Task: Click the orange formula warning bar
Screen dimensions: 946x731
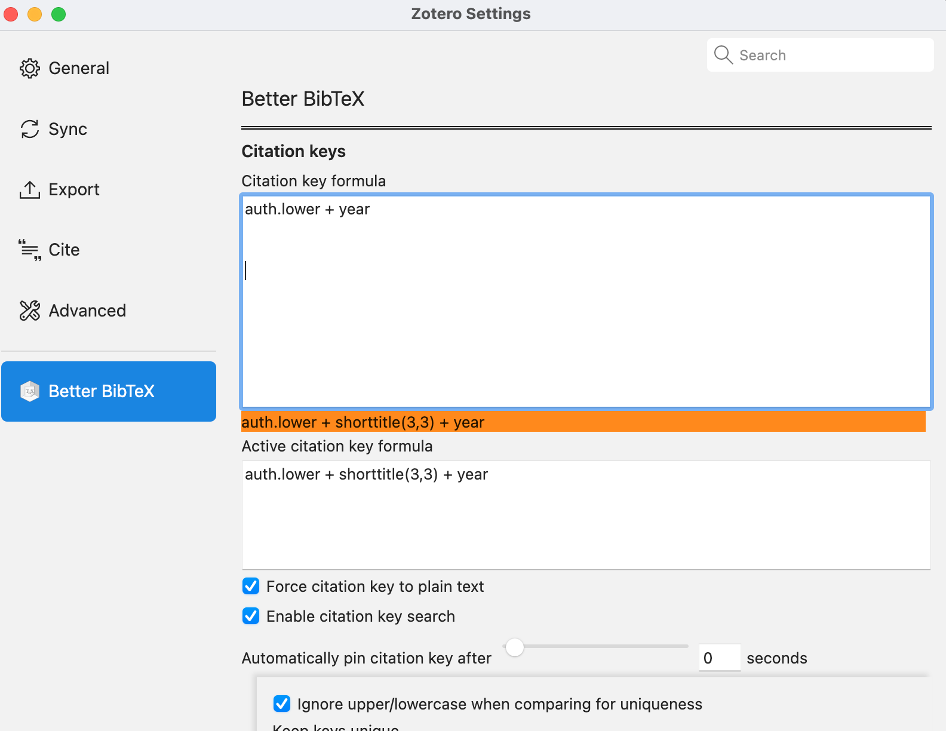Action: pyautogui.click(x=583, y=422)
